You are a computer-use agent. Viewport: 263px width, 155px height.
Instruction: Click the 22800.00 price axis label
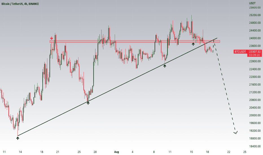pyautogui.click(x=255, y=61)
